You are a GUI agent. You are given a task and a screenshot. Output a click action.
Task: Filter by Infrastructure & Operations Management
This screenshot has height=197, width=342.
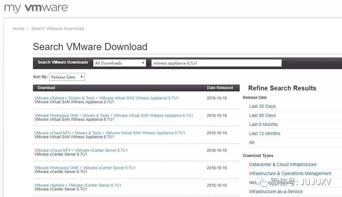point(290,173)
